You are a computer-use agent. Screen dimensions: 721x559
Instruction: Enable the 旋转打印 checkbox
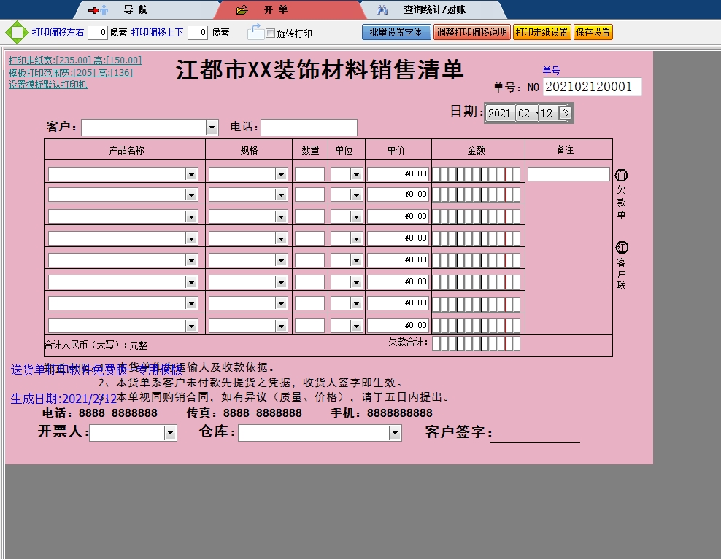270,34
